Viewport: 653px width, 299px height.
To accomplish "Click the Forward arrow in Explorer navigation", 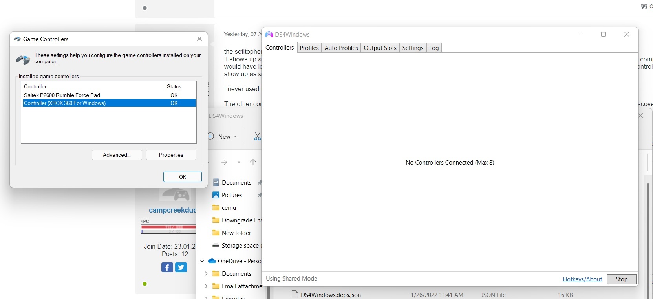I will point(224,162).
